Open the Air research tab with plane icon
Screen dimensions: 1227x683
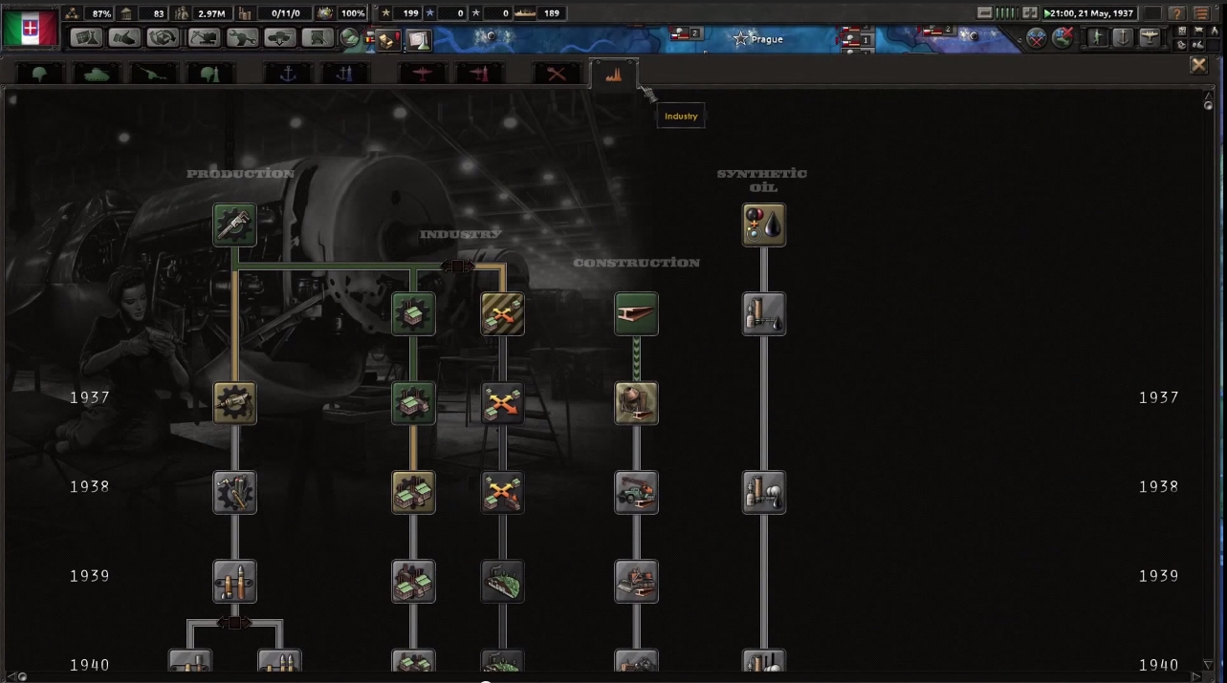pyautogui.click(x=423, y=74)
